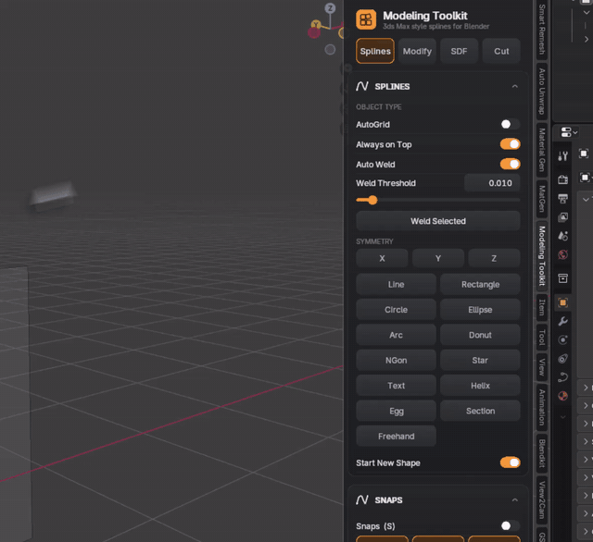Open the Tool properties tab (wrench and screwdriver)

click(562, 156)
